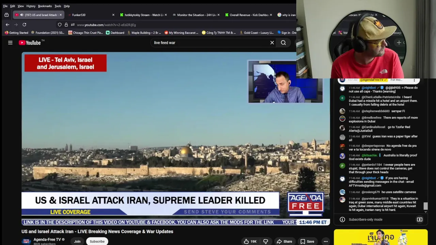Open the @stephenwebb6683 chat username

tap(375, 111)
